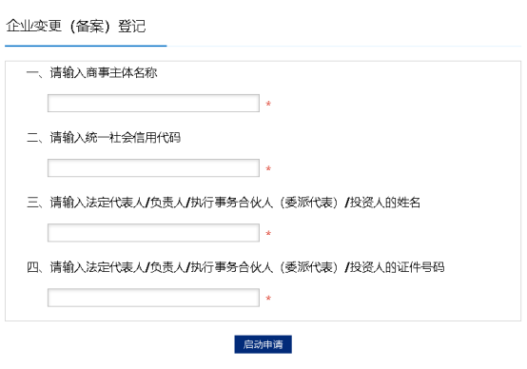Click the 启动申请 button
This screenshot has height=369, width=527.
(x=263, y=344)
